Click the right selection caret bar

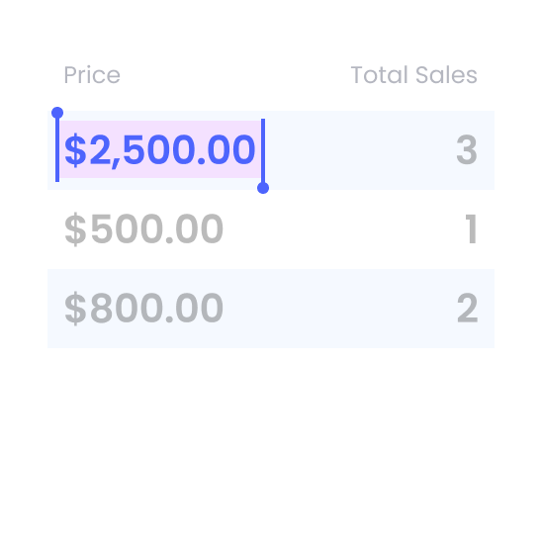coord(263,150)
